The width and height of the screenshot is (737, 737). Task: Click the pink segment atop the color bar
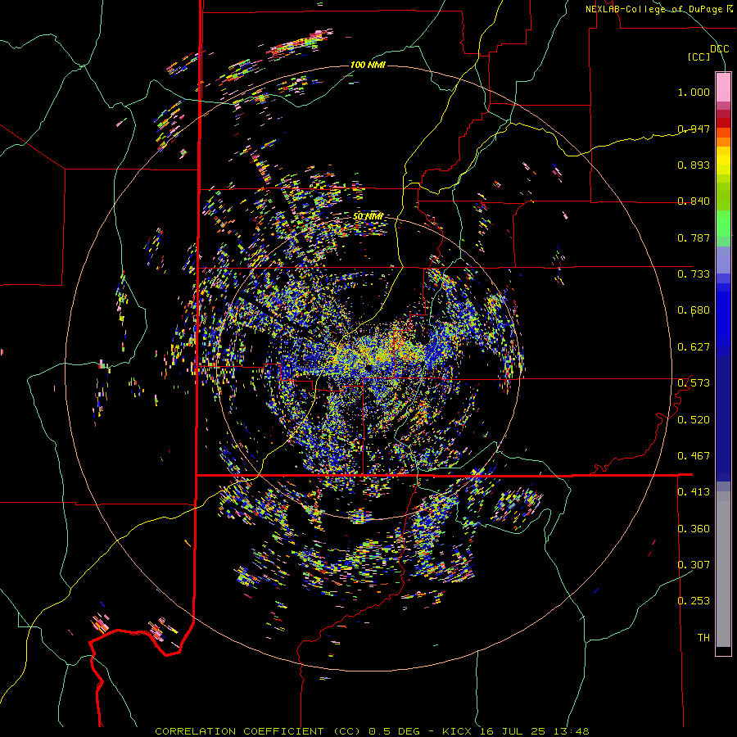[723, 87]
